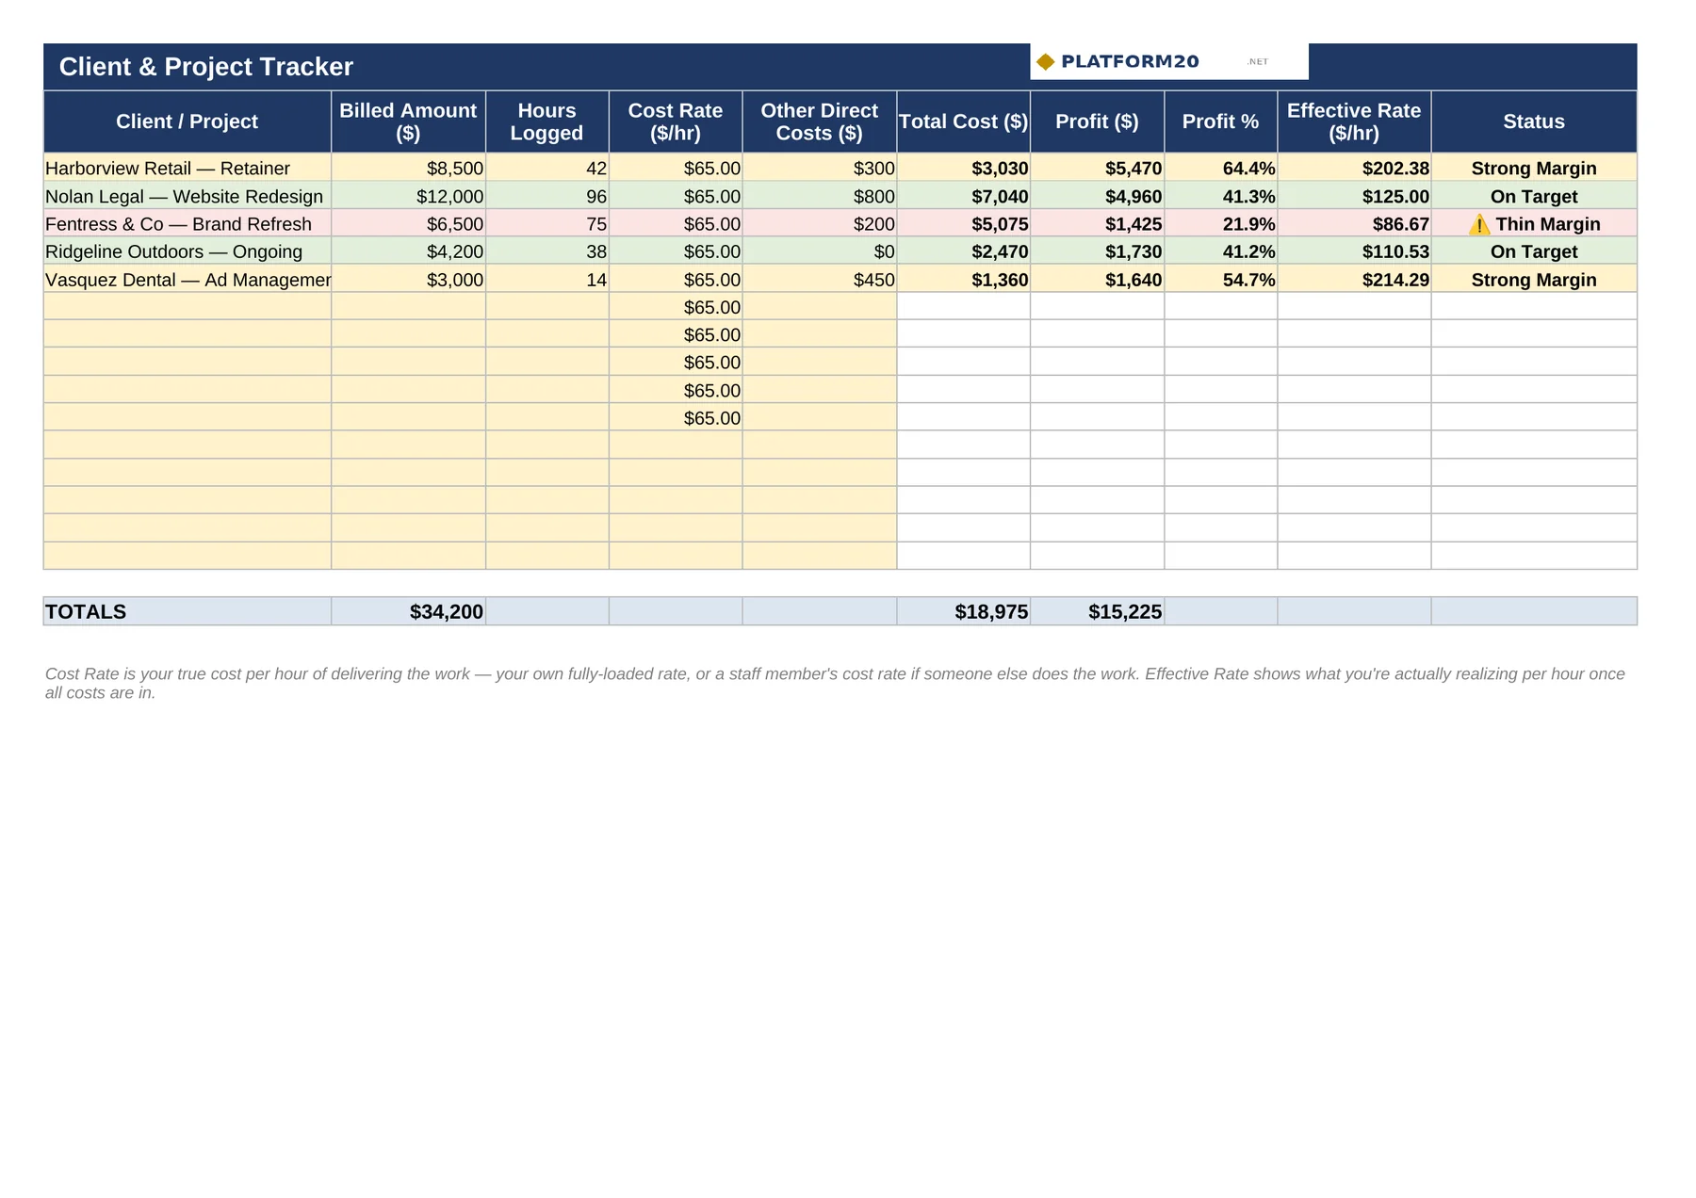Select the Status column header
This screenshot has width=1696, height=1198.
1534,121
